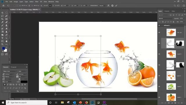This screenshot has width=186, height=105.
Task: Select the Pen tool
Action: click(x=6, y=35)
